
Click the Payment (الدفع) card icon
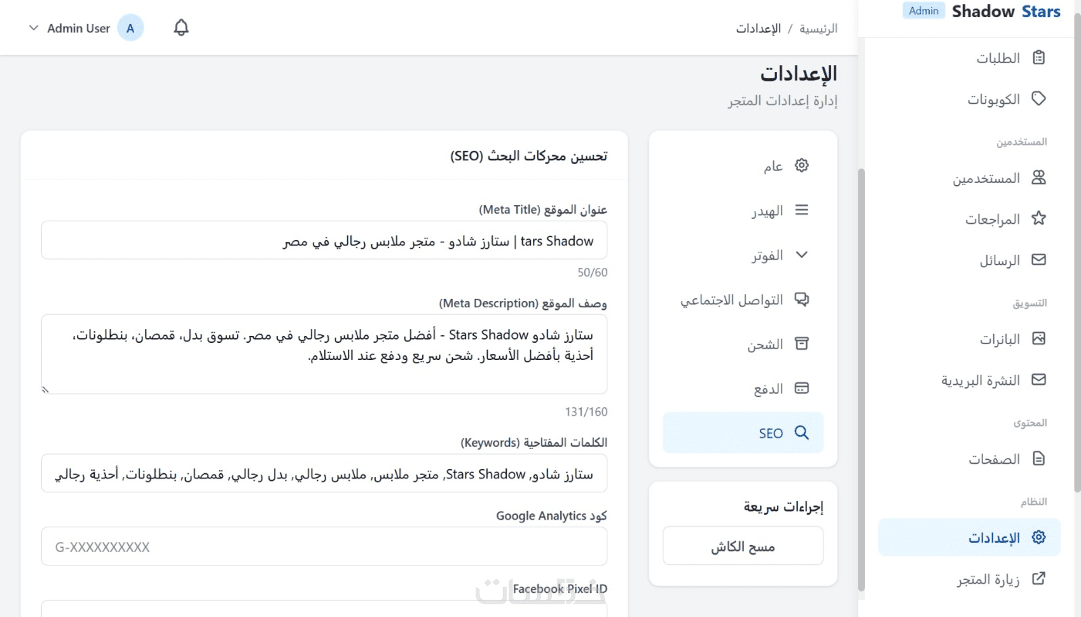pyautogui.click(x=802, y=389)
